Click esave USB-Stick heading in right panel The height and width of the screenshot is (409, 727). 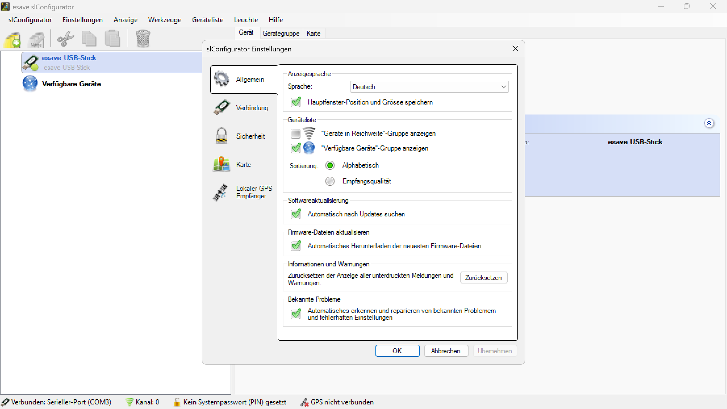[x=635, y=142]
